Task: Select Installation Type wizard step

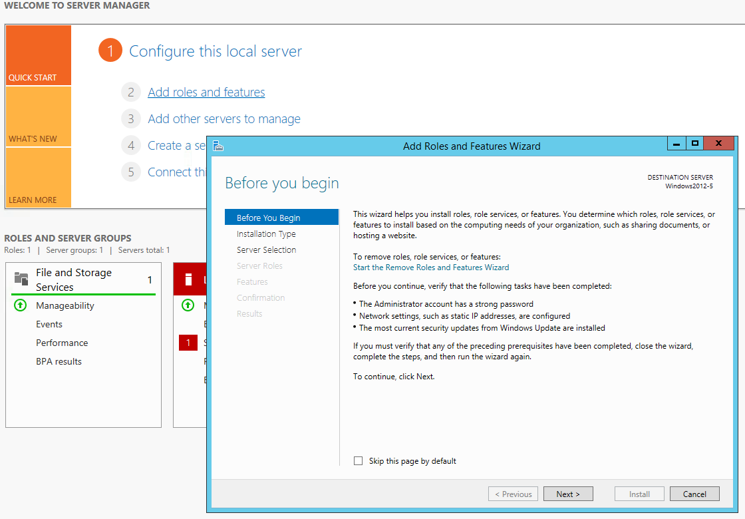Action: [x=266, y=234]
